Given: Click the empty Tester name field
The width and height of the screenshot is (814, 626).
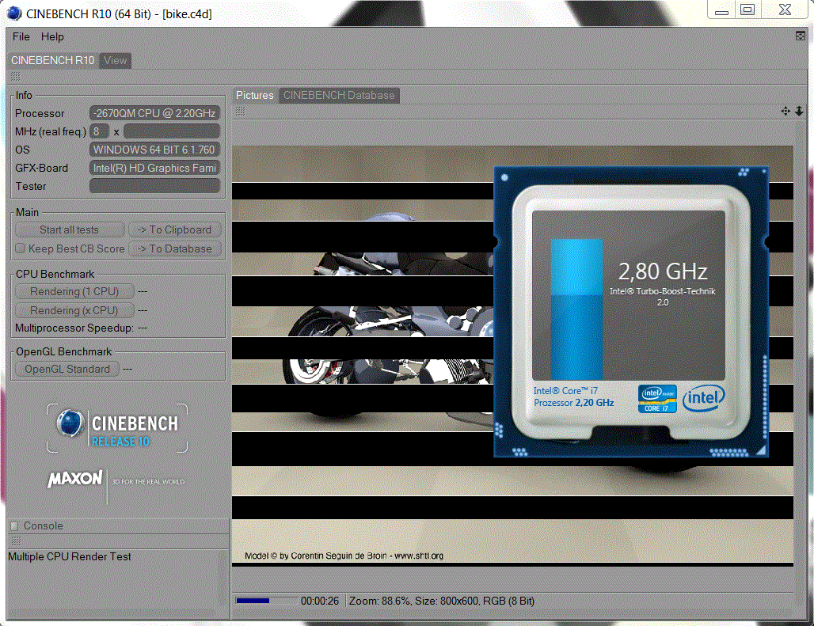Looking at the screenshot, I should click(x=154, y=186).
